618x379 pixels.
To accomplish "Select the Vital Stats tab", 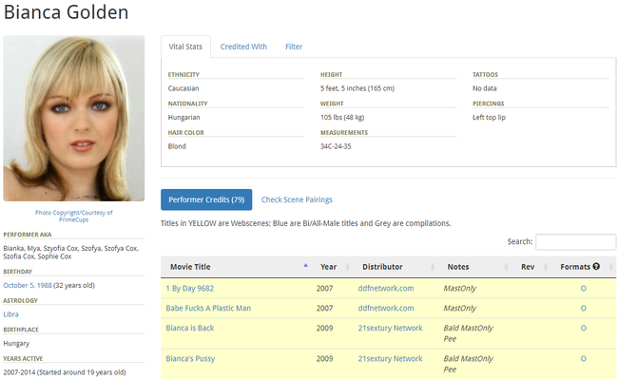I will [x=185, y=47].
